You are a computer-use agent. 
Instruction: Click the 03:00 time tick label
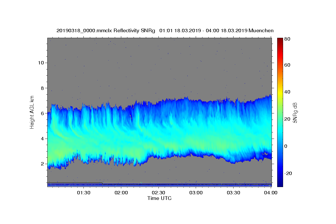(196, 193)
